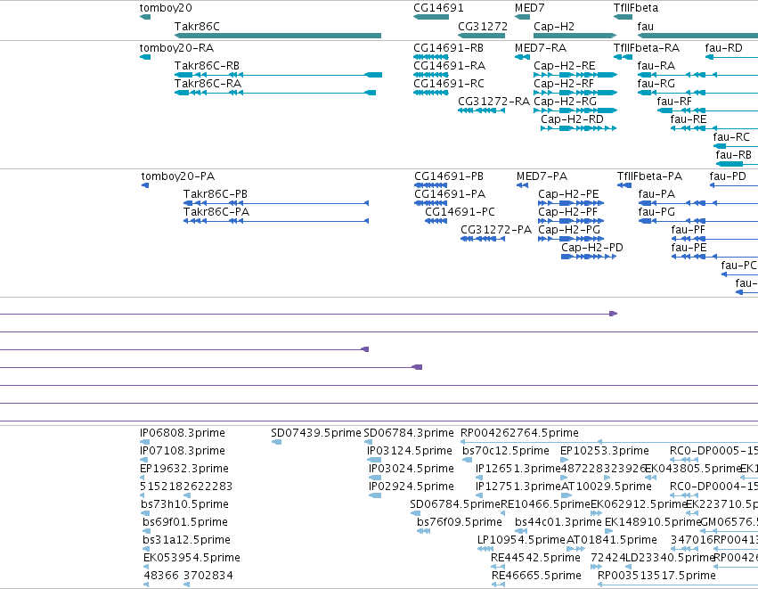Viewport: 758px width, 589px height.
Task: Click transcript label fau-RD
Action: pos(723,48)
